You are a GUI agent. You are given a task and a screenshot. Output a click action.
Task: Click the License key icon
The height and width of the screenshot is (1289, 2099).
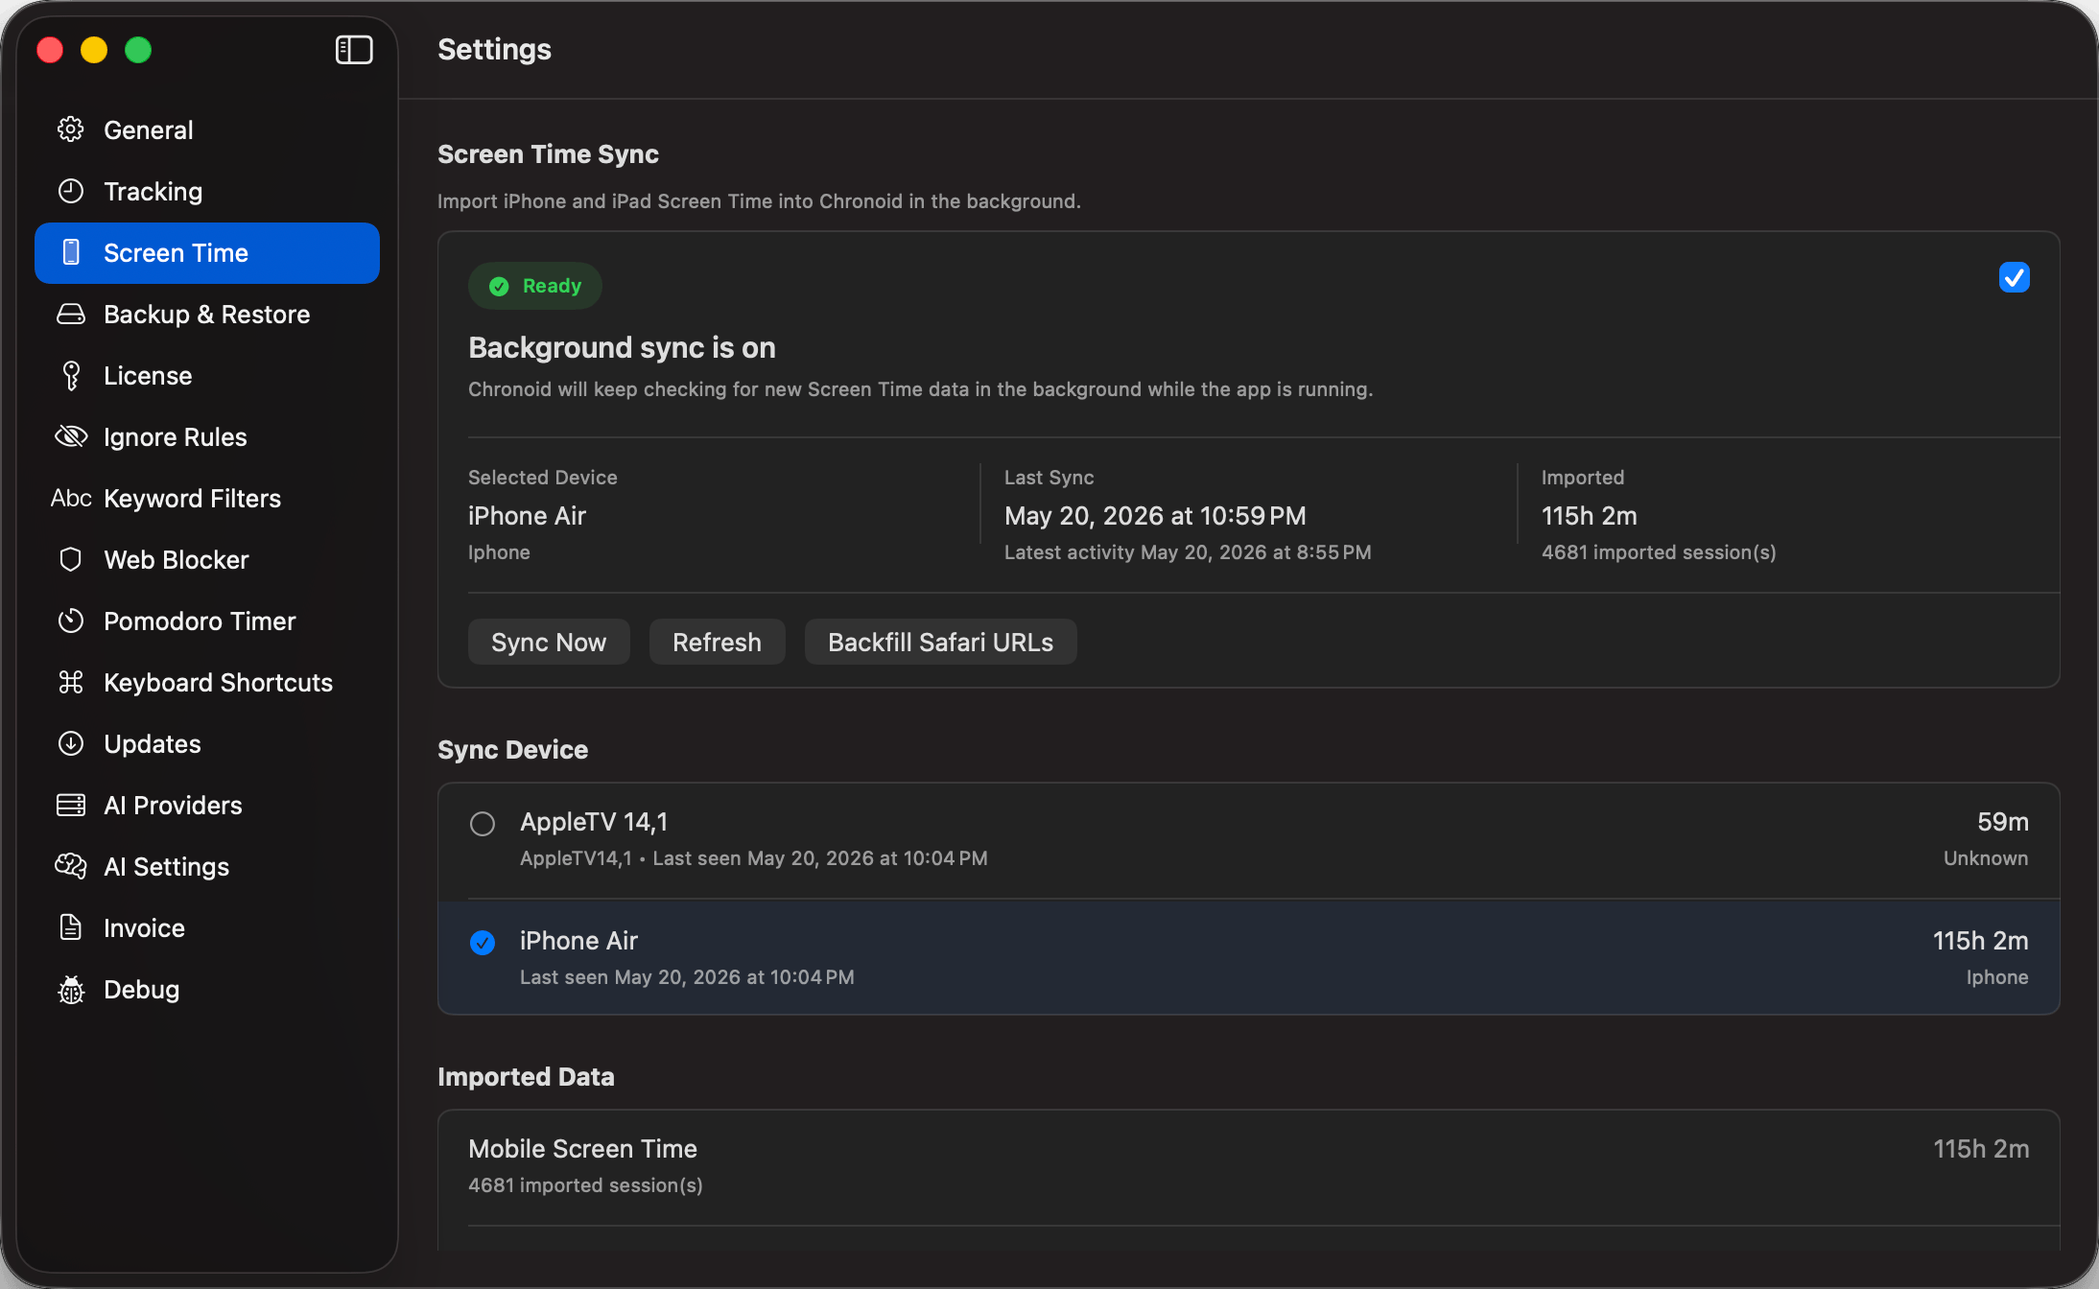[x=71, y=375]
